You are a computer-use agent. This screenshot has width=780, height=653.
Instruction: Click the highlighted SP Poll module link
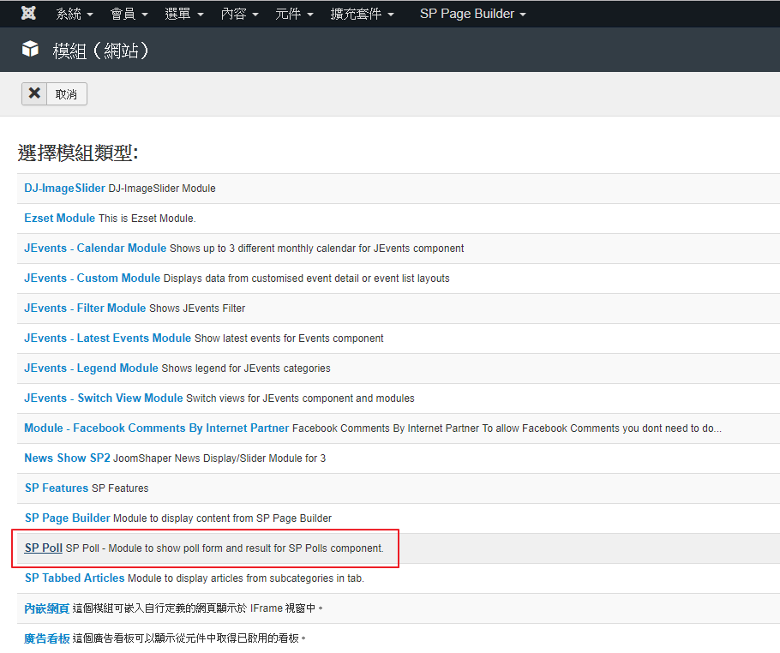coord(43,548)
